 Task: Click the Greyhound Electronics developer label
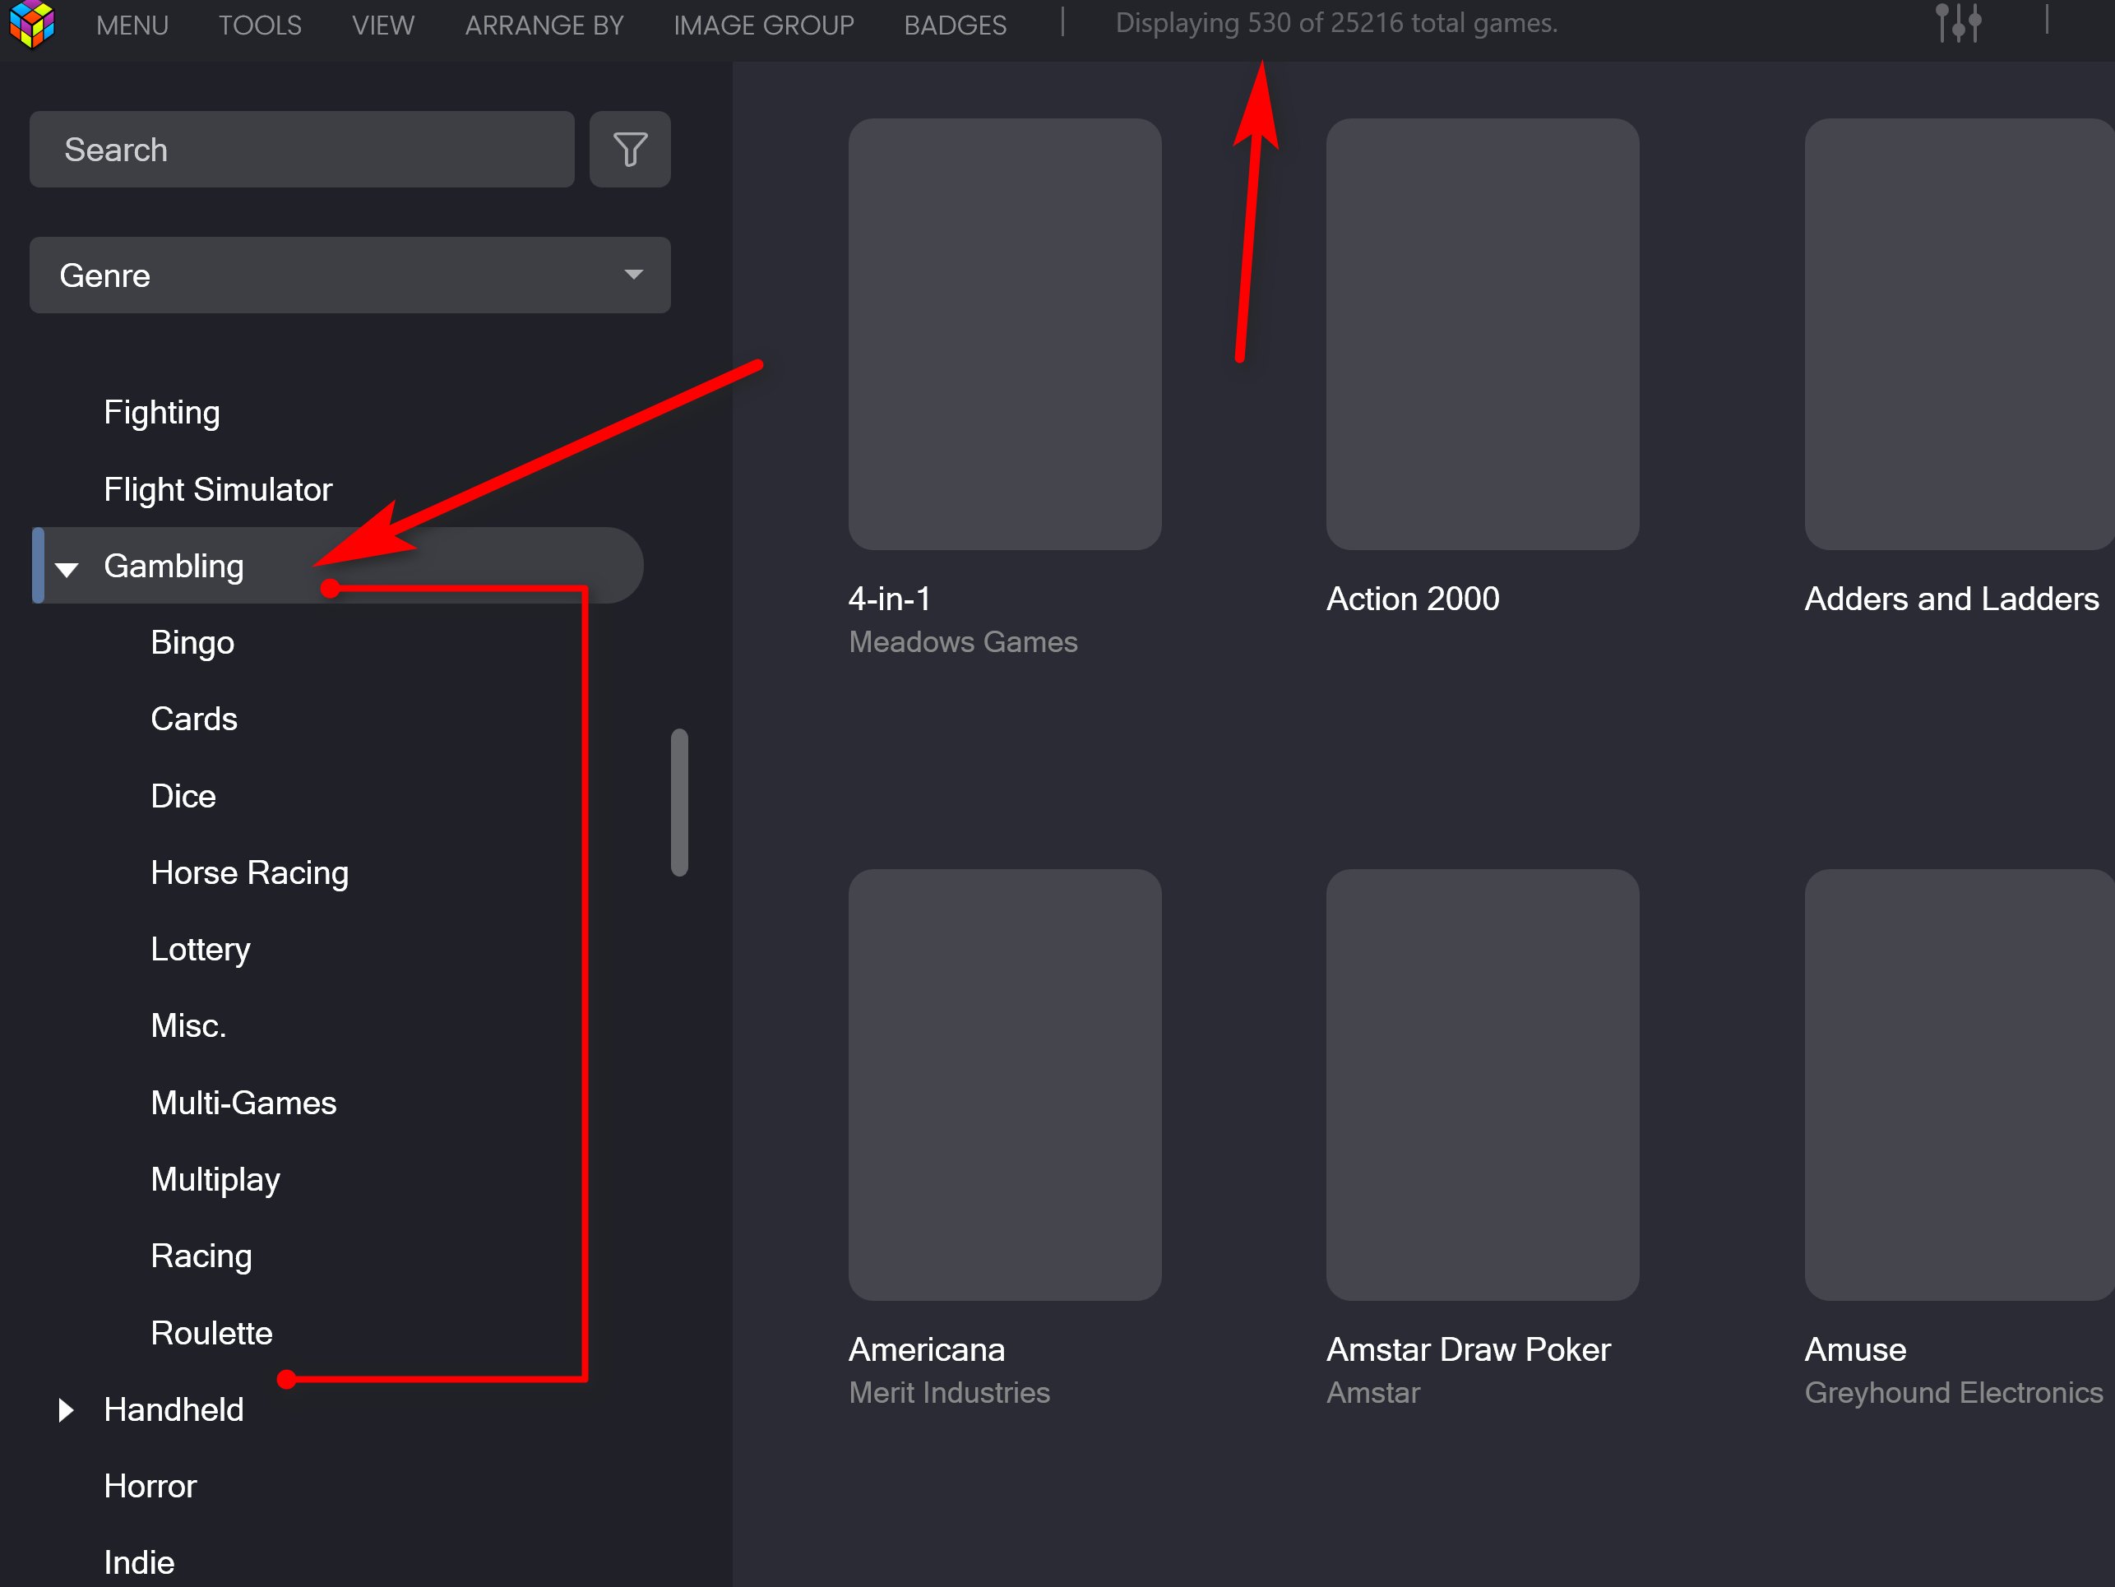pos(1953,1393)
